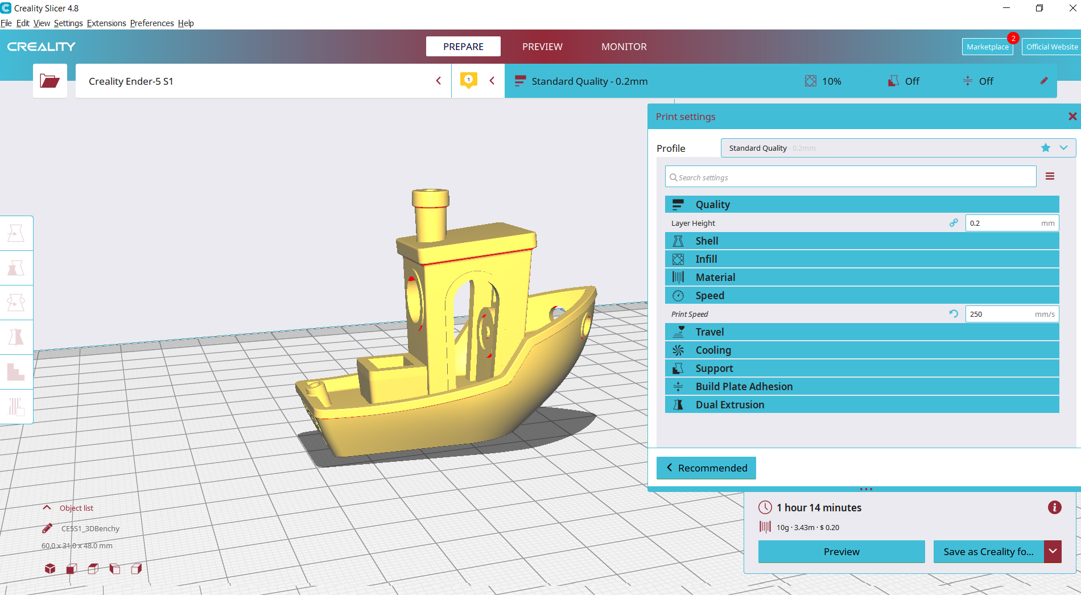Open the Extensions menu
This screenshot has width=1081, height=608.
106,23
